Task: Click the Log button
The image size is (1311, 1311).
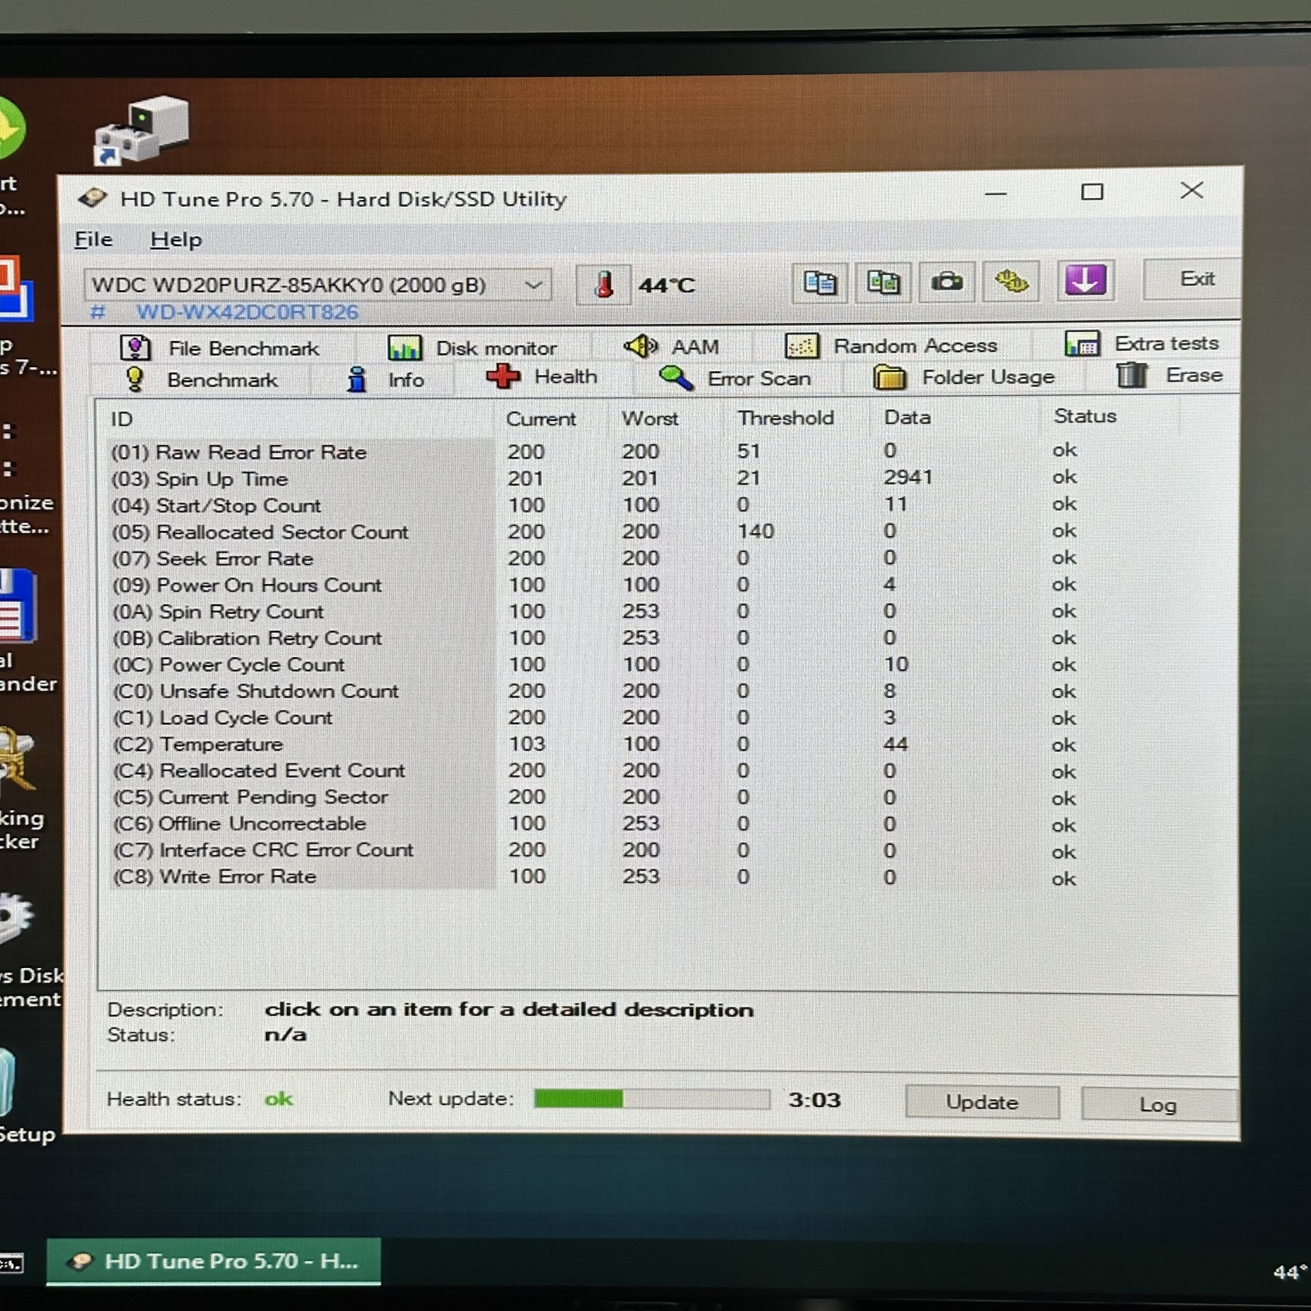Action: click(1158, 1105)
